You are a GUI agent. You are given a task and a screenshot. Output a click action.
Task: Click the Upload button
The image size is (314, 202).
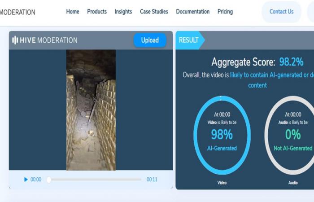(150, 40)
